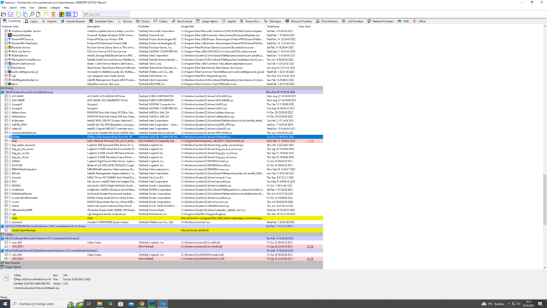Switch to the Logon tab
Screen dimensions: 547x308
(x=32, y=21)
